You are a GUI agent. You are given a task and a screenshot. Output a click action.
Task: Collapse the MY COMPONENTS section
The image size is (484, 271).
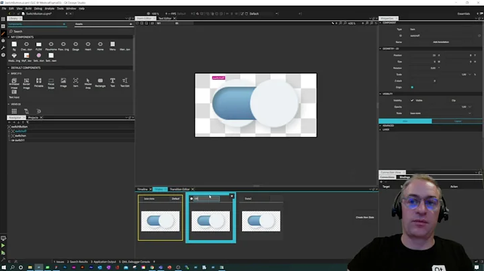tap(9, 37)
